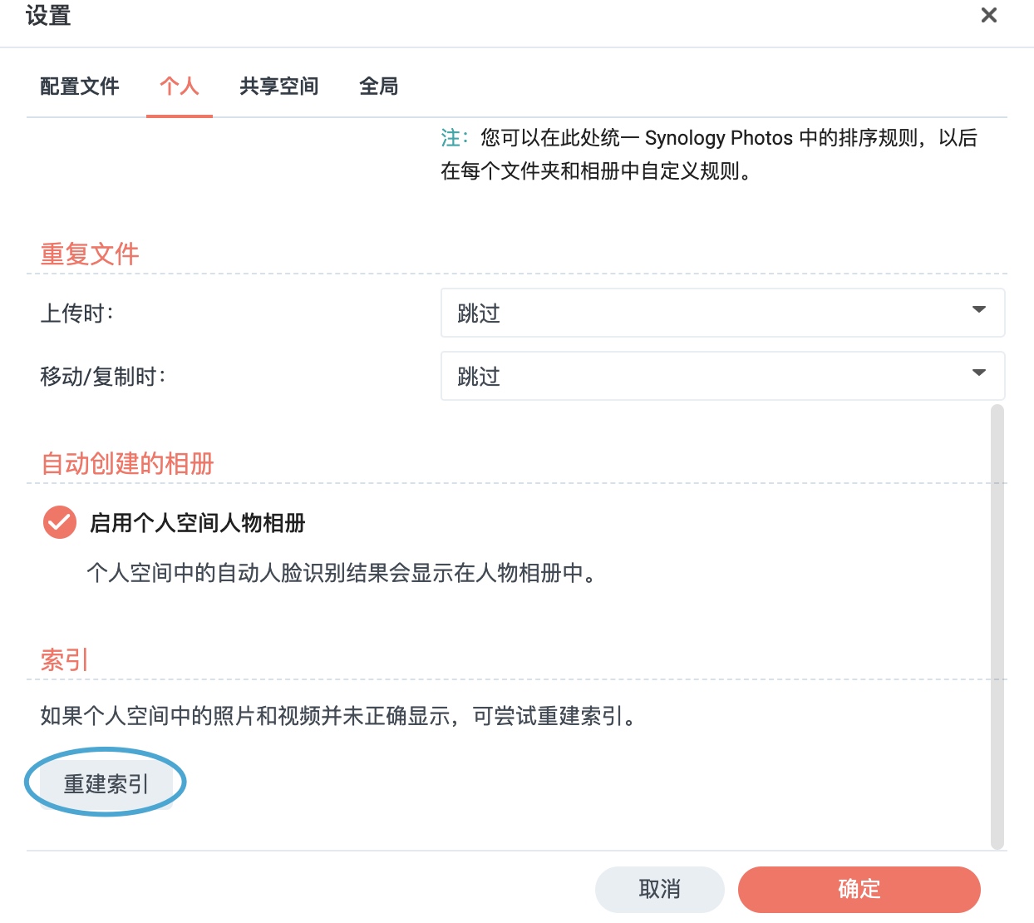Viewport: 1034px width, 923px height.
Task: Switch to the 配置文件 tab
Action: (x=80, y=86)
